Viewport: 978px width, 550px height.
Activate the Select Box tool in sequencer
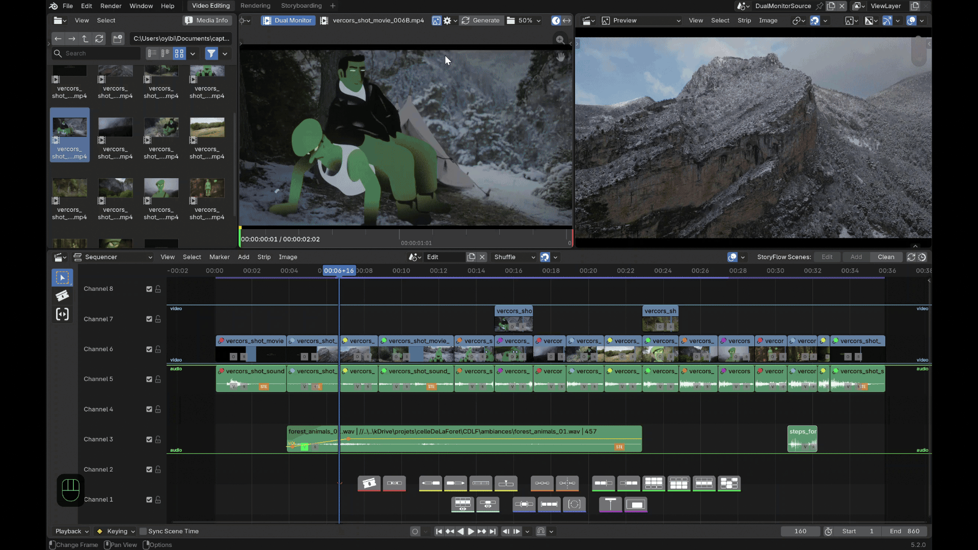point(62,278)
